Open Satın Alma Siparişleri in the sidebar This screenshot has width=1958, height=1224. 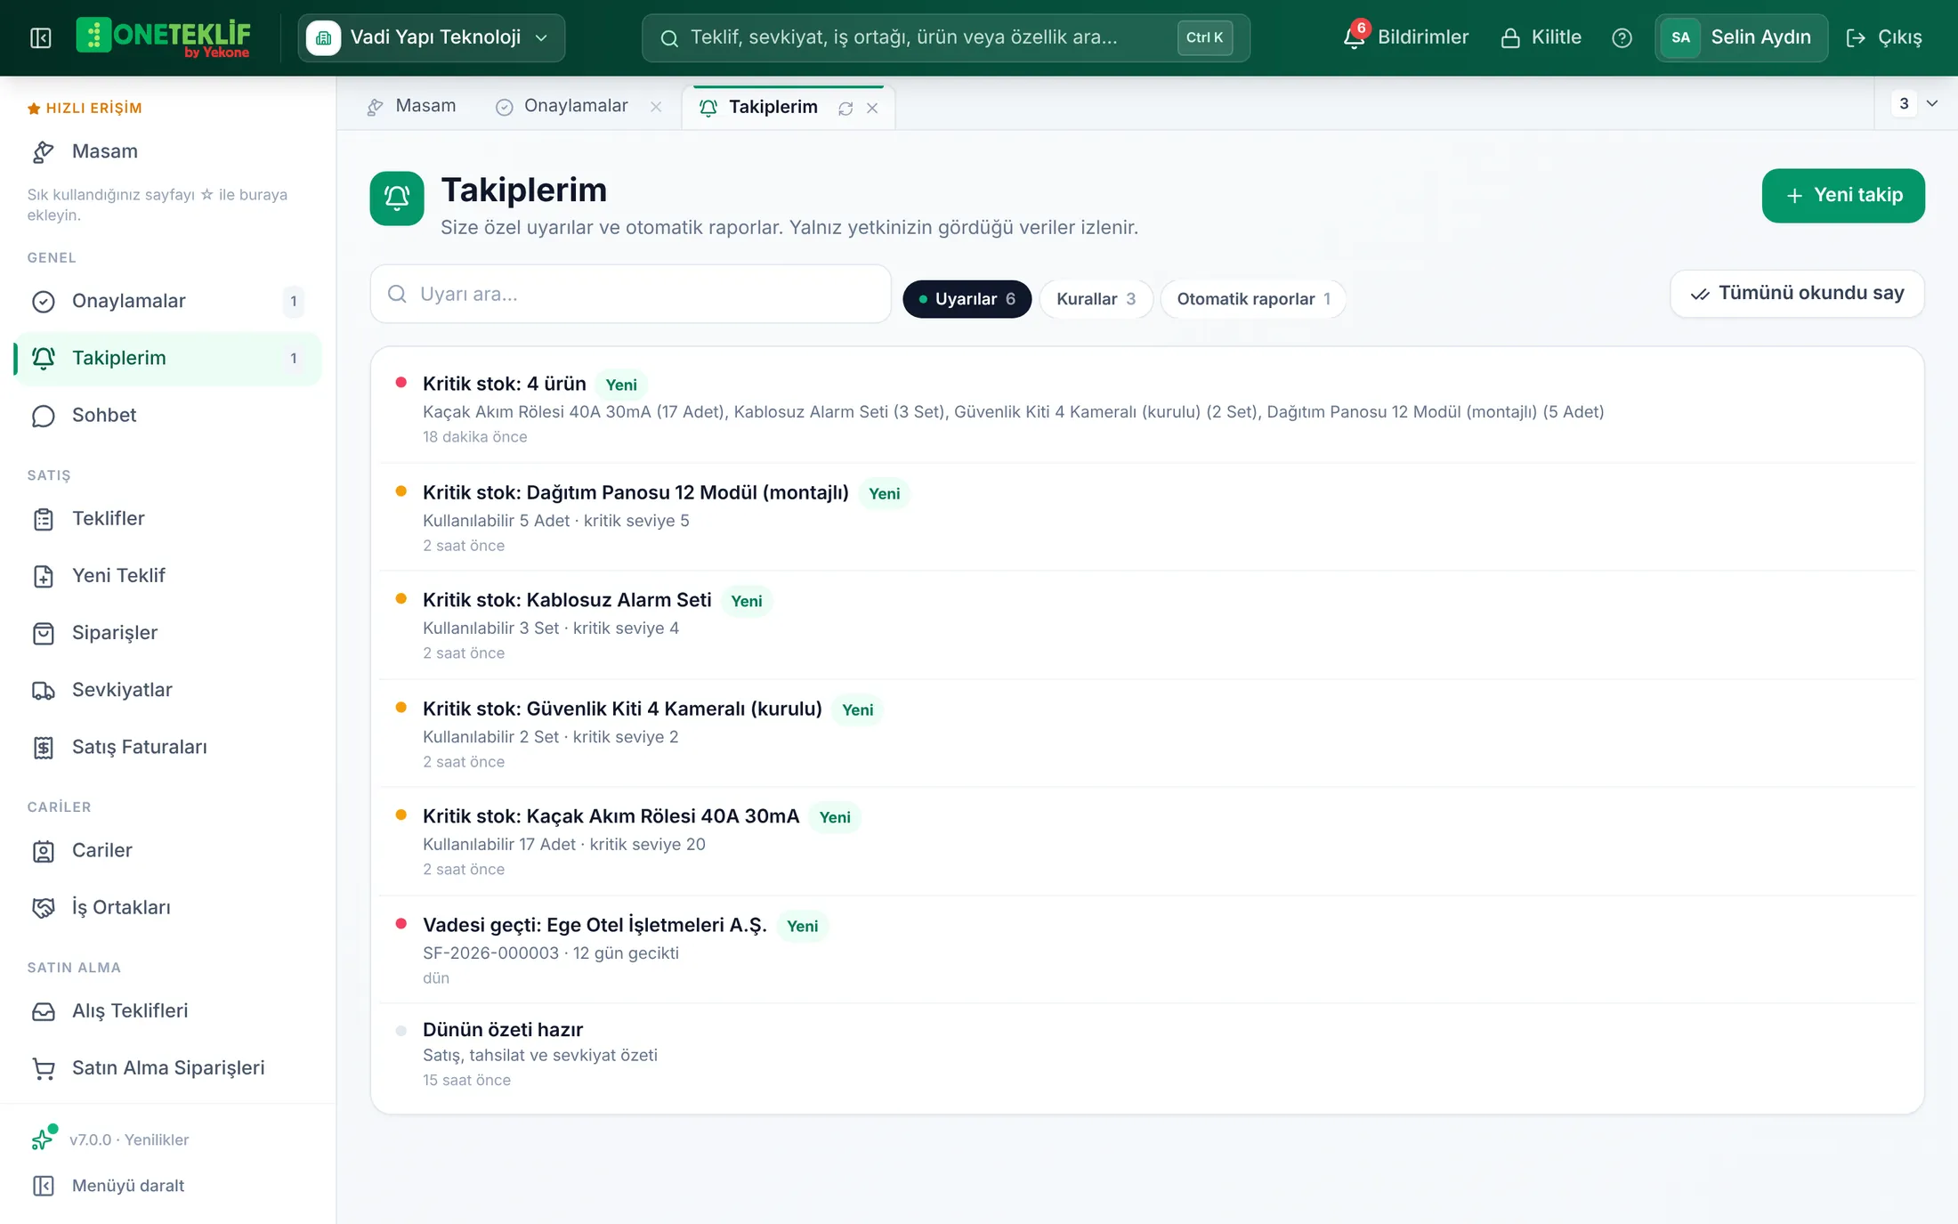point(168,1067)
